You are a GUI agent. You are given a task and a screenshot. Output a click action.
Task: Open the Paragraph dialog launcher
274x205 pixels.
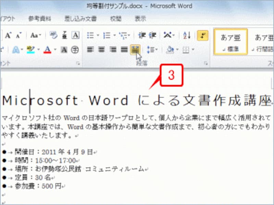[206, 64]
